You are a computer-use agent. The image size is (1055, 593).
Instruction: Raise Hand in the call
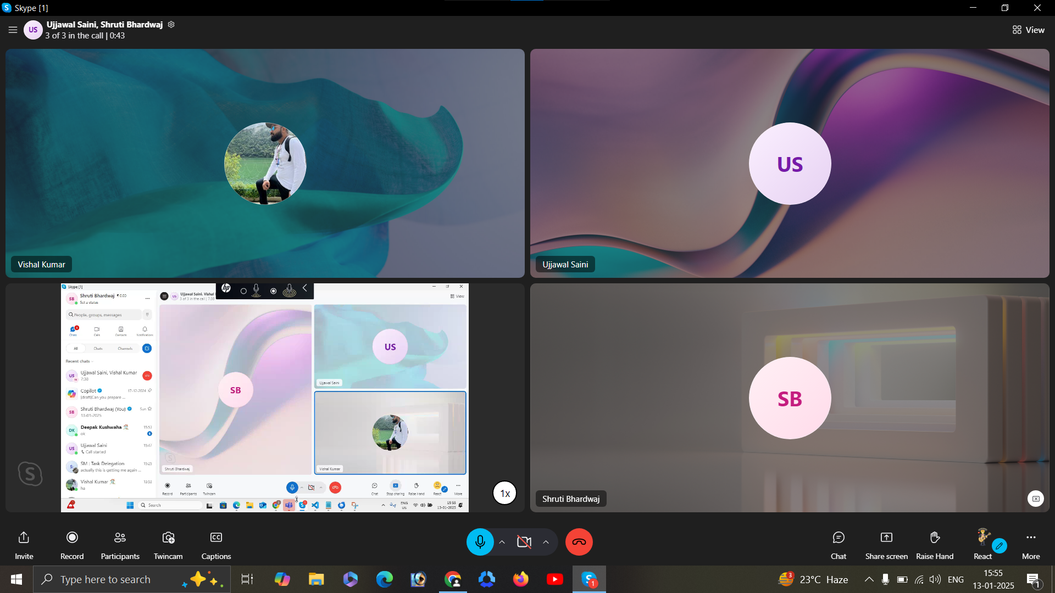click(x=935, y=545)
